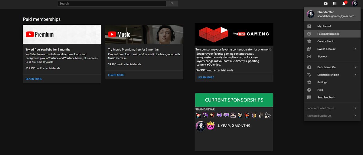Image resolution: width=363 pixels, height=155 pixels.
Task: Select Help menu entry
Action: [332, 90]
